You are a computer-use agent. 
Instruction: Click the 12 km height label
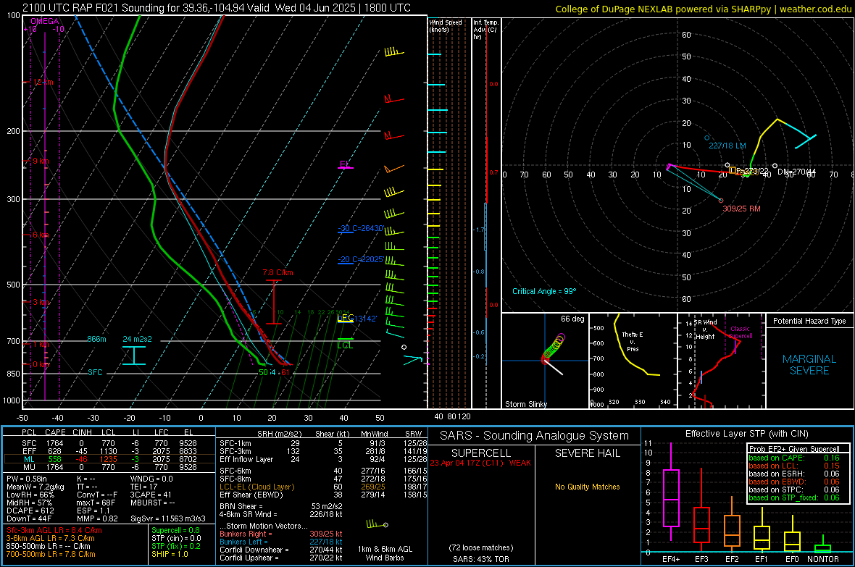43,82
